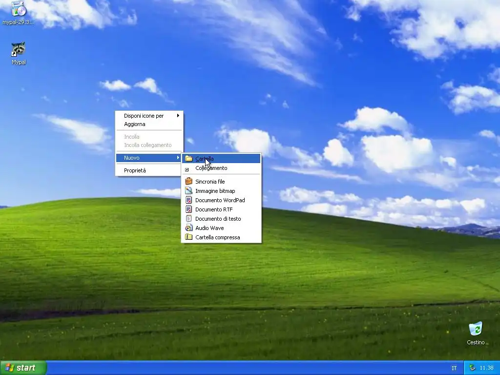Click the briefcase icon for Sincronia file
Image resolution: width=500 pixels, height=375 pixels.
[x=189, y=181]
